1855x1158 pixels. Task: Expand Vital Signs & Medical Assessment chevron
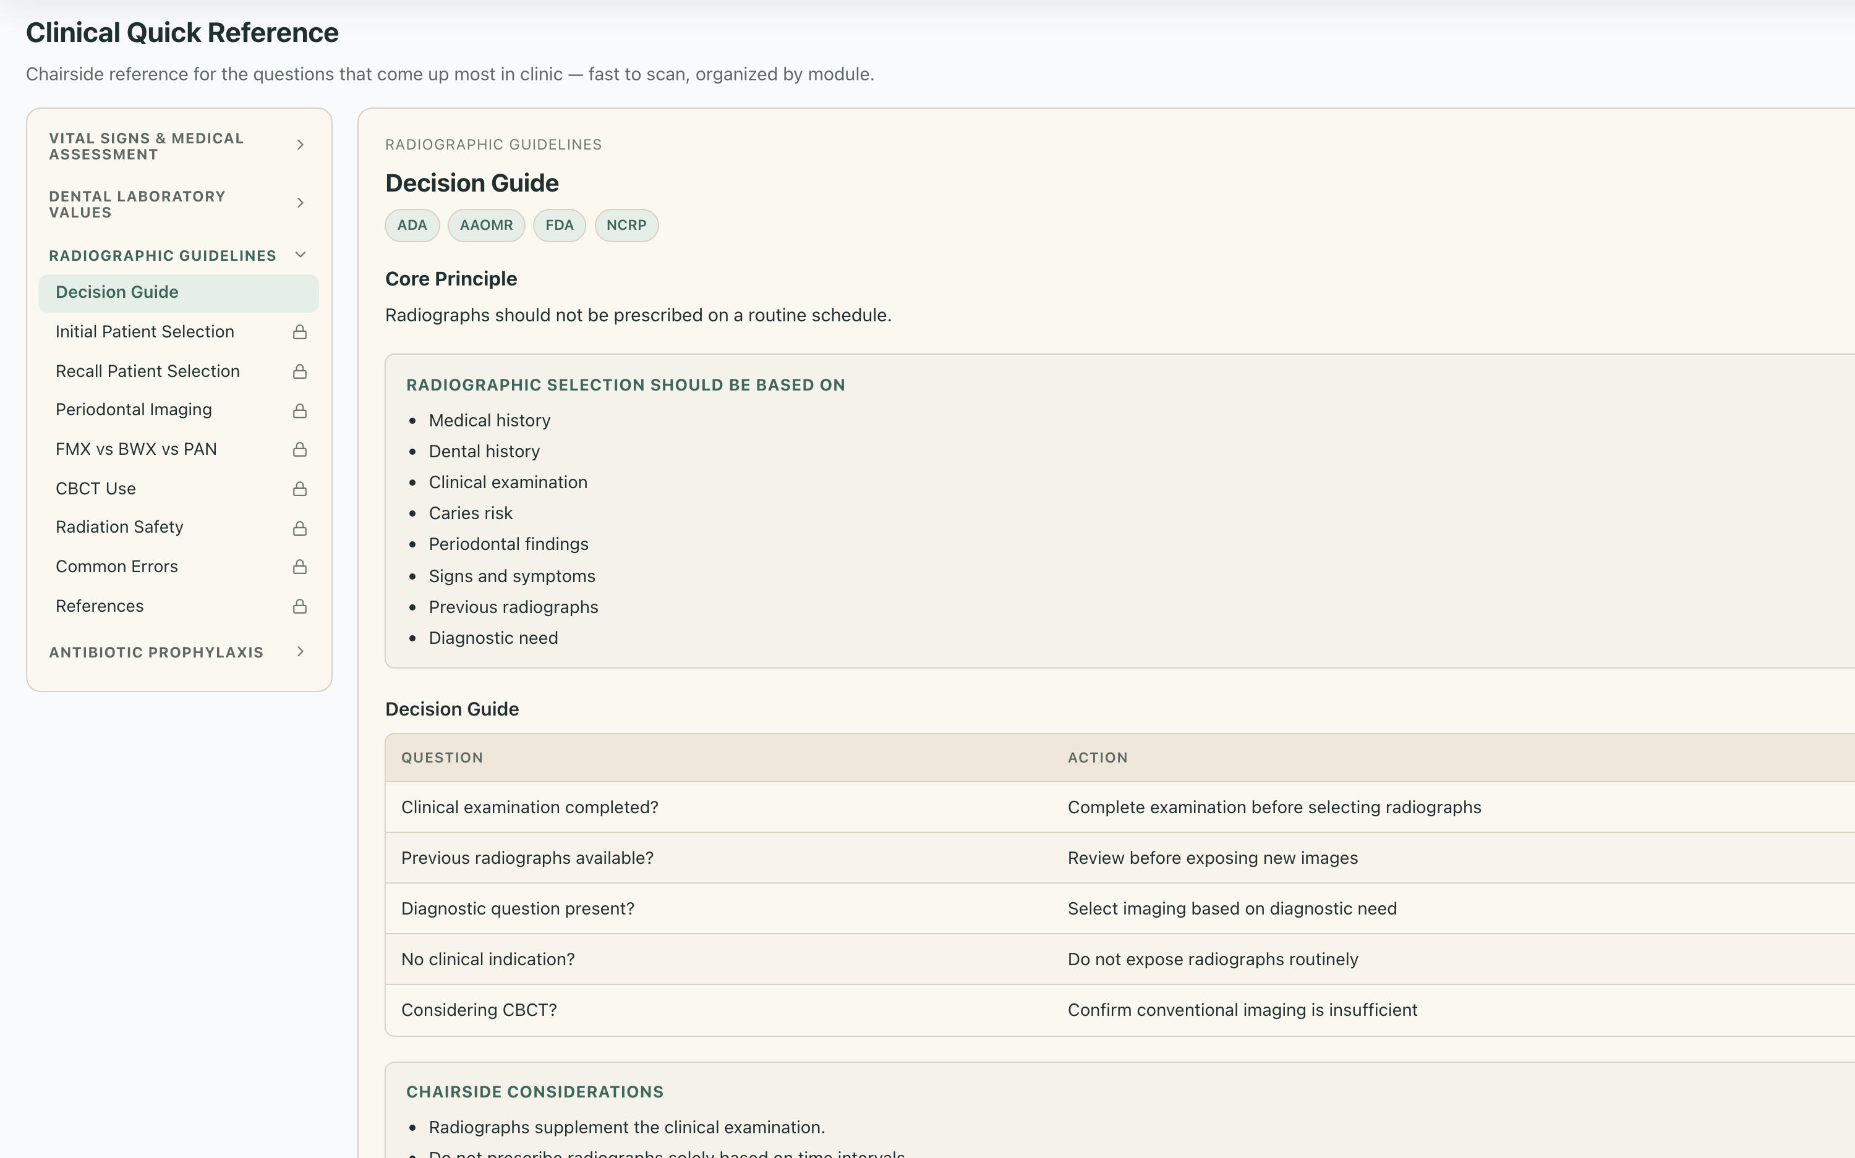tap(301, 145)
